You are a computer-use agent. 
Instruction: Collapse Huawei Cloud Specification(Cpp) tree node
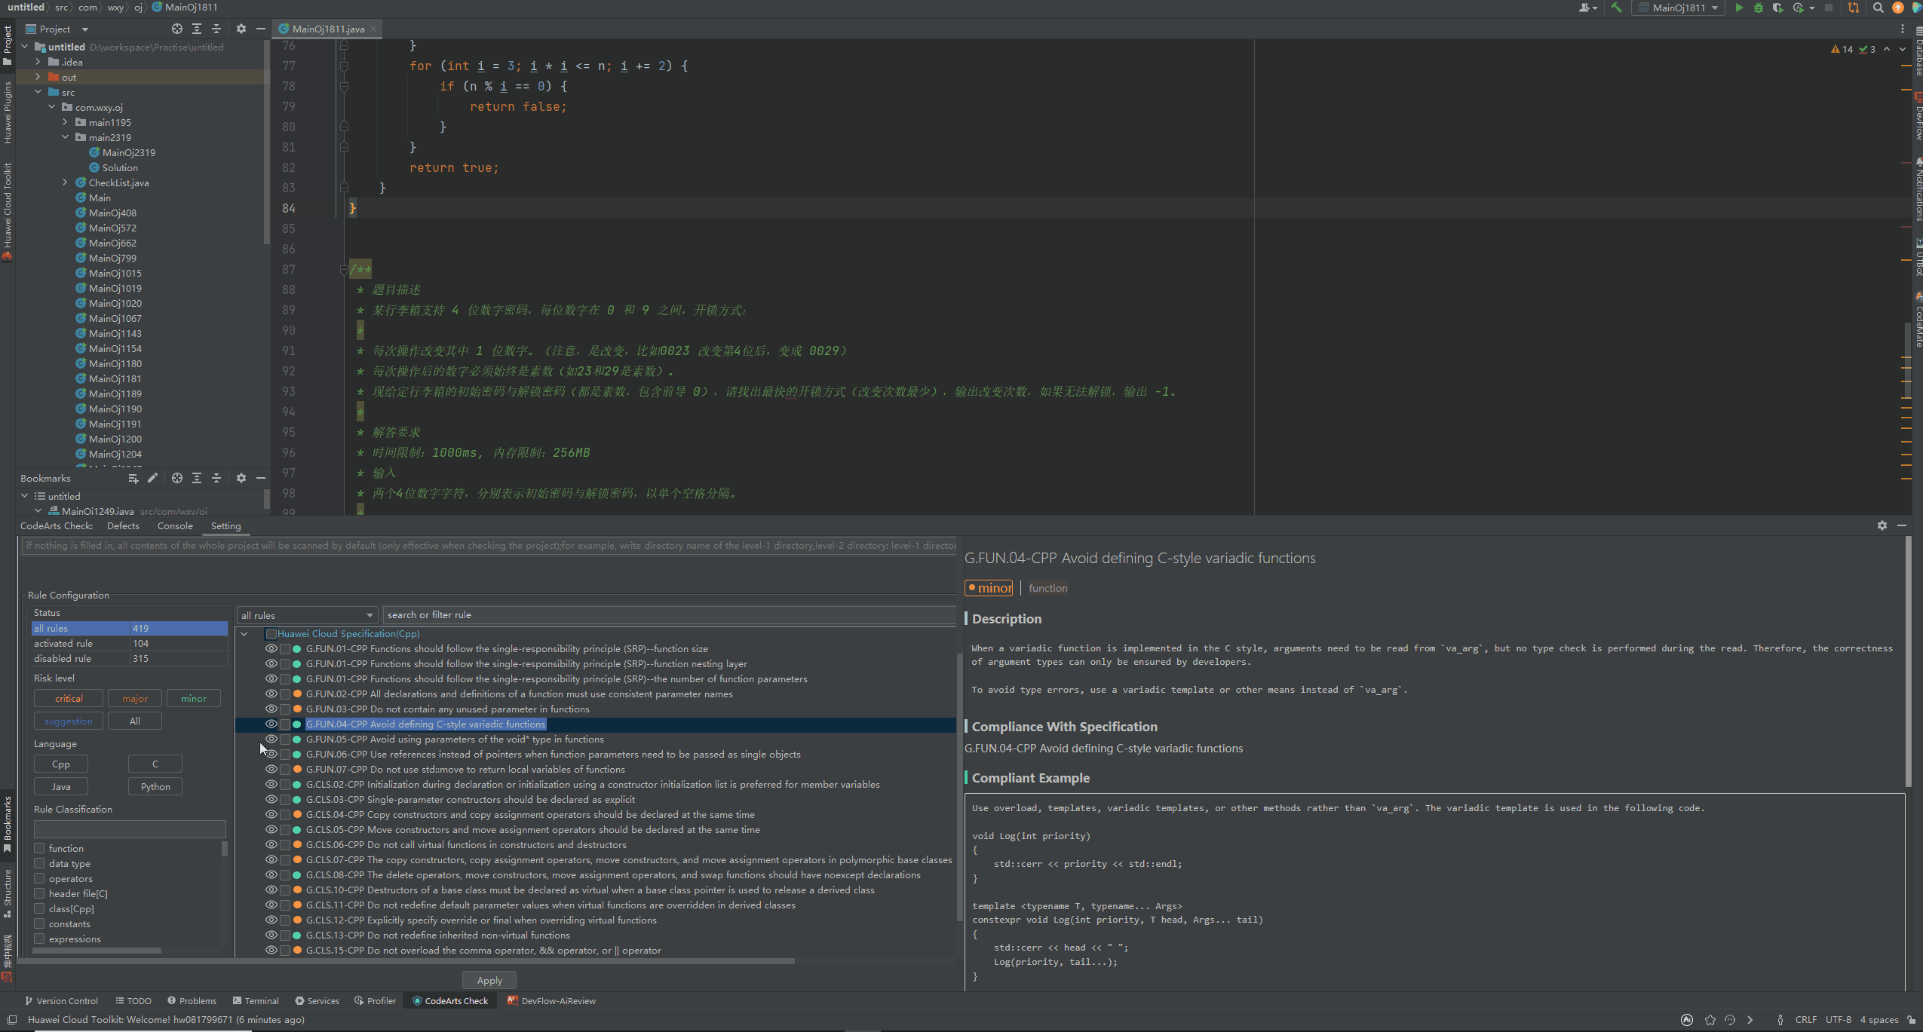244,634
